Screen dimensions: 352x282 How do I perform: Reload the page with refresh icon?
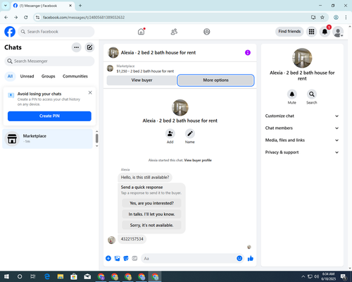(x=26, y=18)
